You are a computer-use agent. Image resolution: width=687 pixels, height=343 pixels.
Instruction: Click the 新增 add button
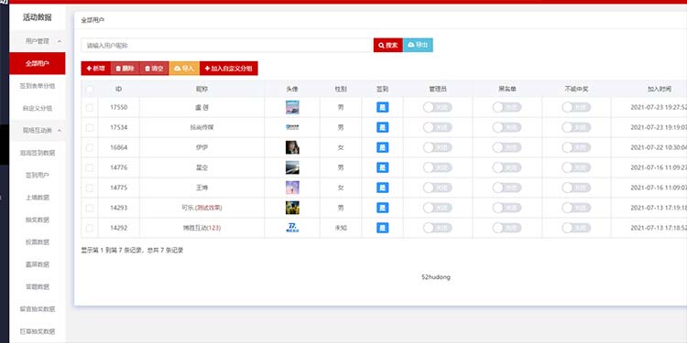coord(95,69)
